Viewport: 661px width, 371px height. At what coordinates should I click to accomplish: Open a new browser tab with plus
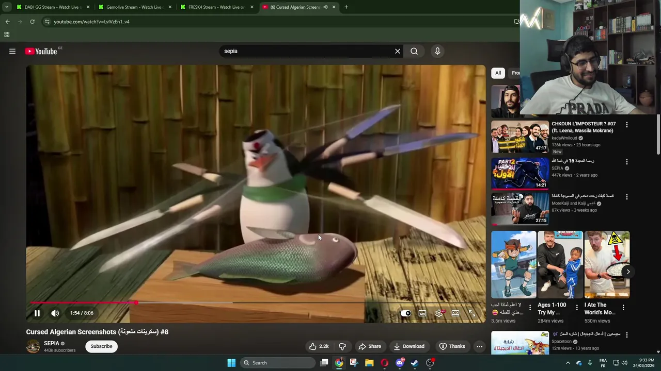click(x=346, y=7)
